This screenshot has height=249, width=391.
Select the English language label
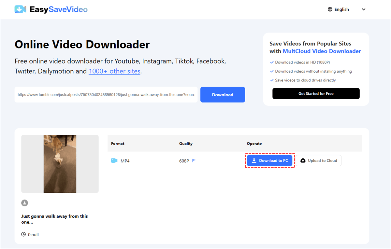tap(341, 9)
